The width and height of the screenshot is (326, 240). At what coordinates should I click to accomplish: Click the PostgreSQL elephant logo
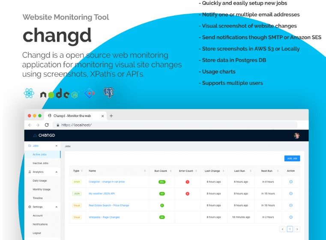[108, 93]
